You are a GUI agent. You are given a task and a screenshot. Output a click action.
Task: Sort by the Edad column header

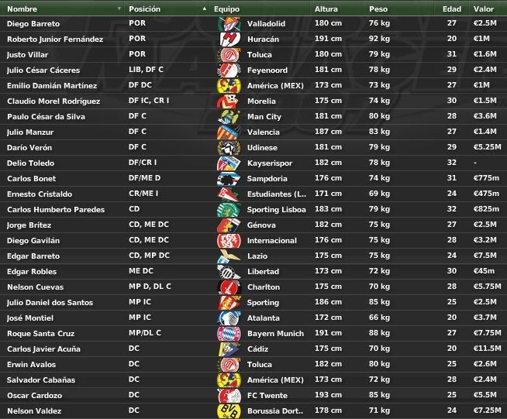click(452, 9)
